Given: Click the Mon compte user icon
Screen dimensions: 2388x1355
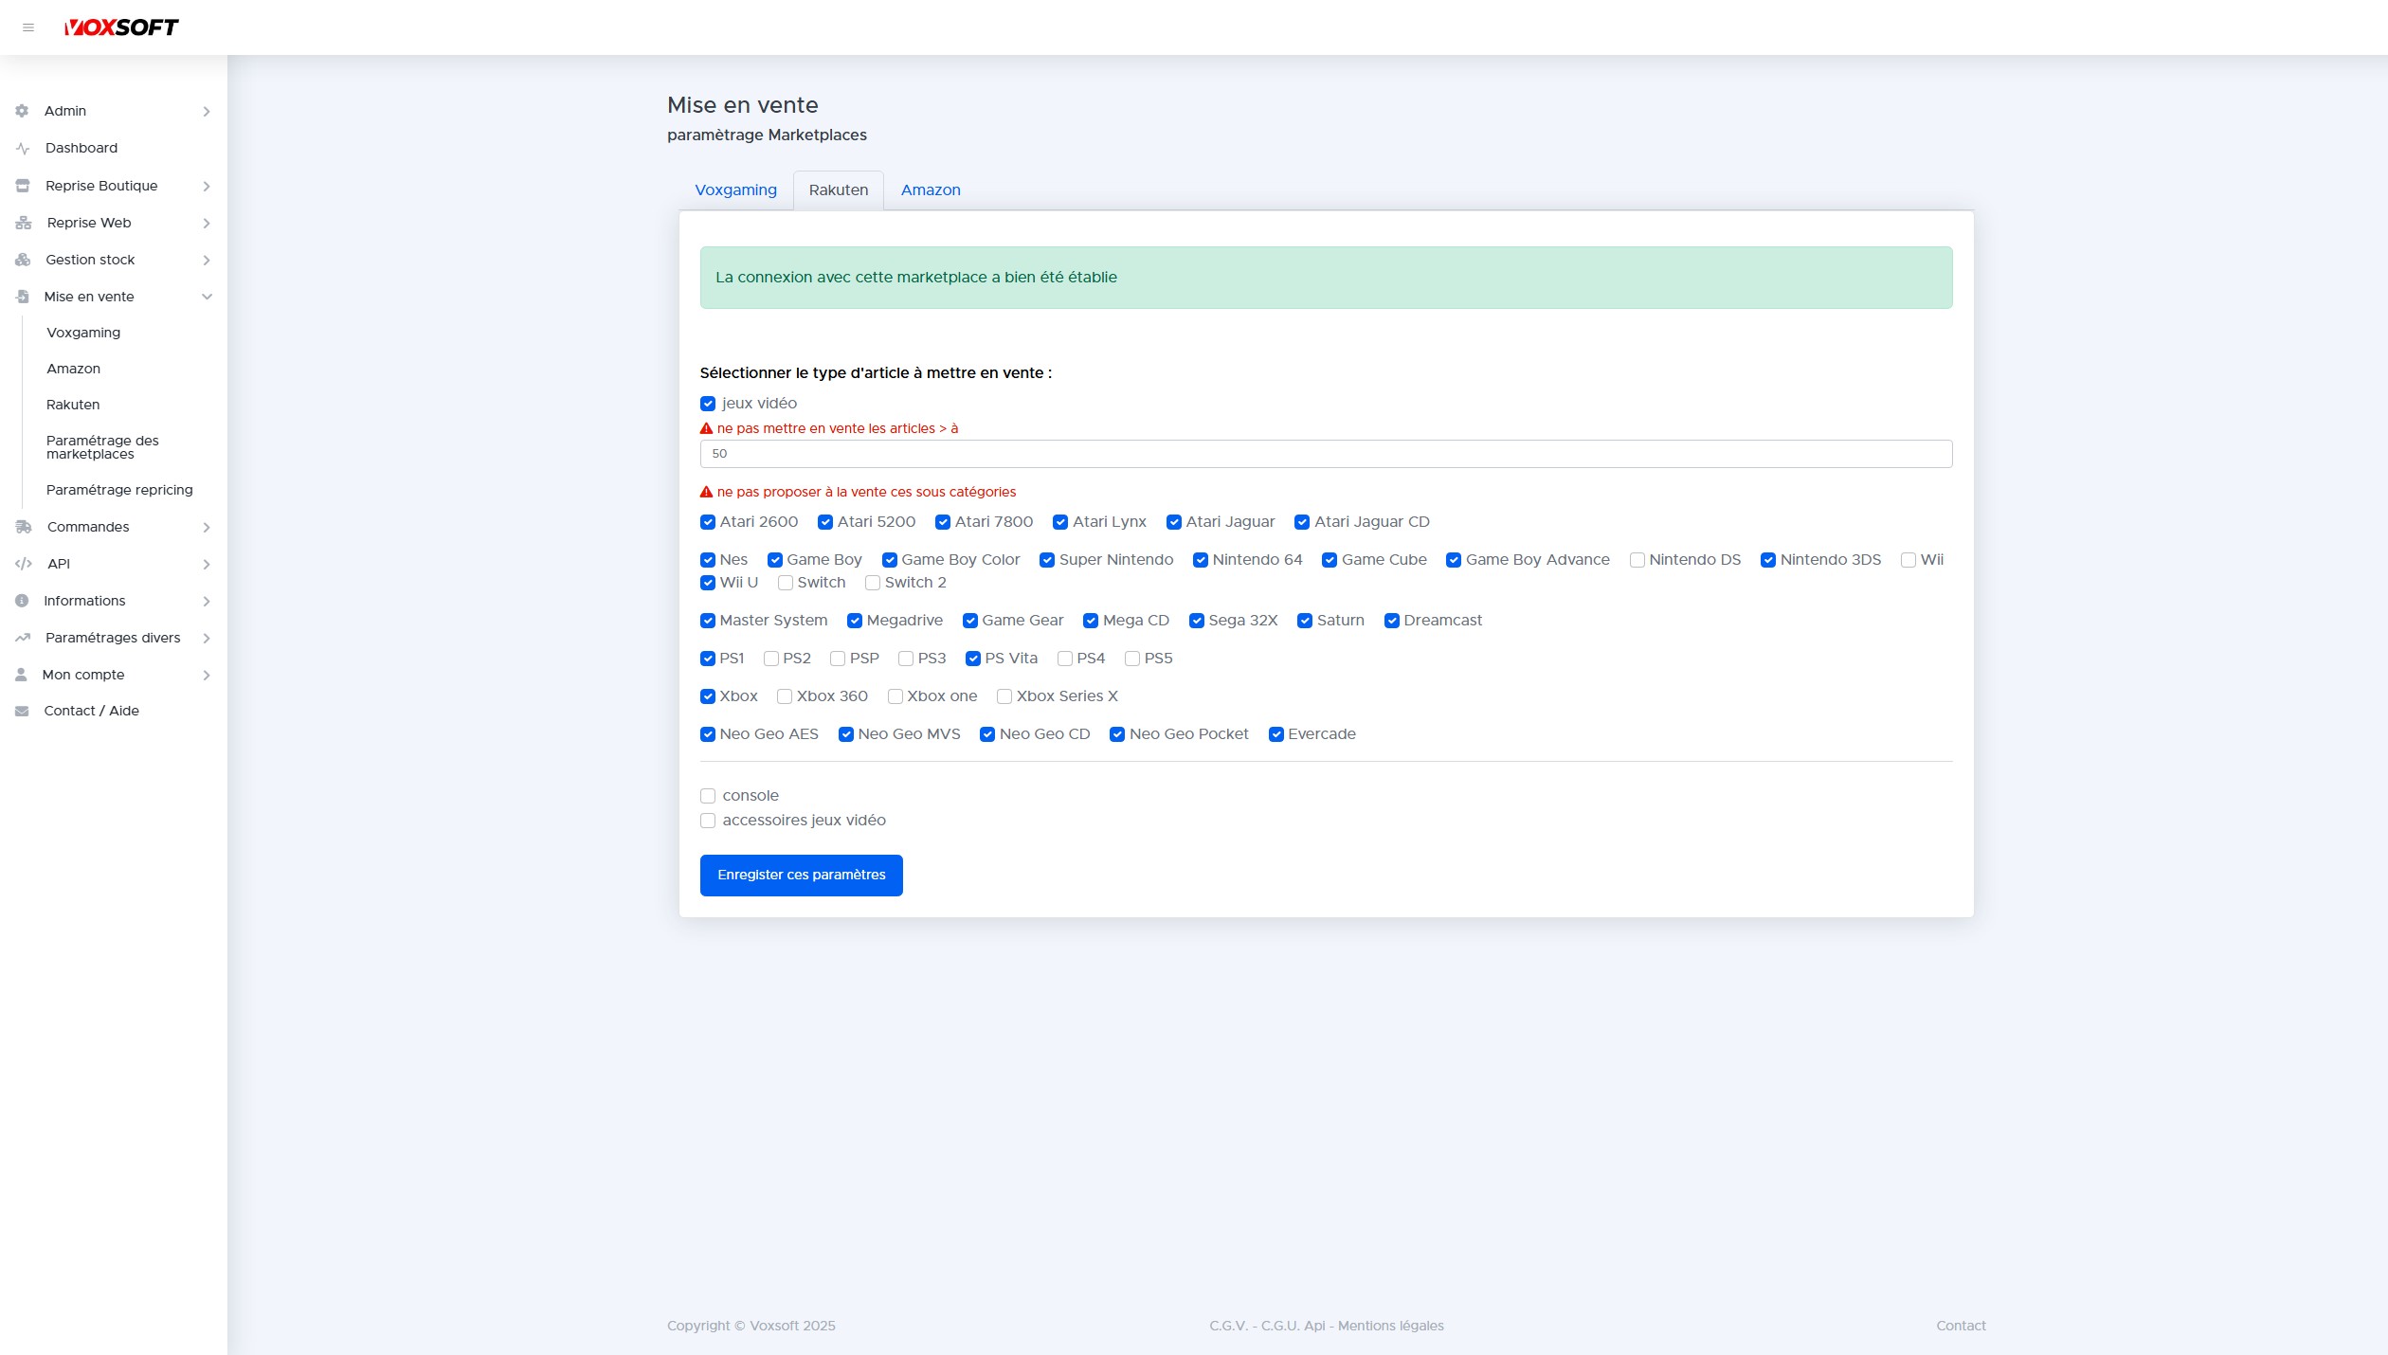Looking at the screenshot, I should pyautogui.click(x=23, y=675).
